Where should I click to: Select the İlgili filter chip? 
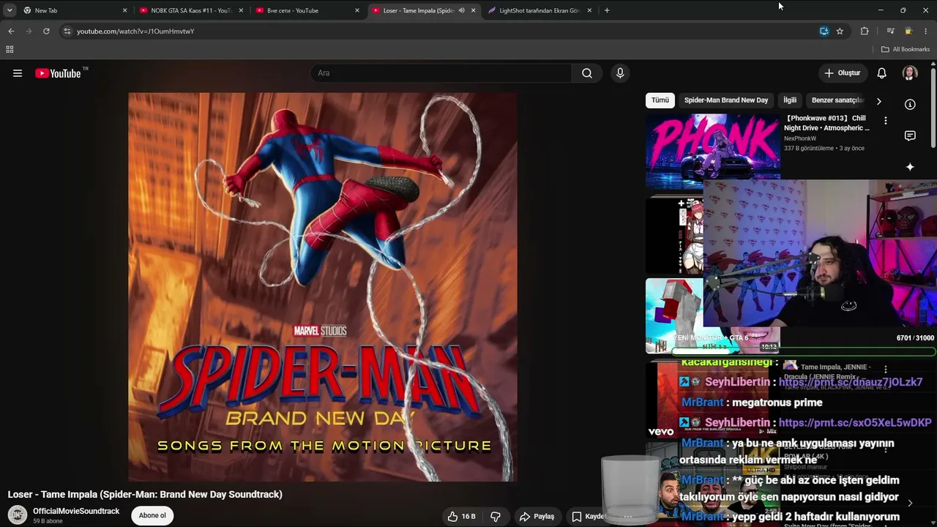point(790,100)
